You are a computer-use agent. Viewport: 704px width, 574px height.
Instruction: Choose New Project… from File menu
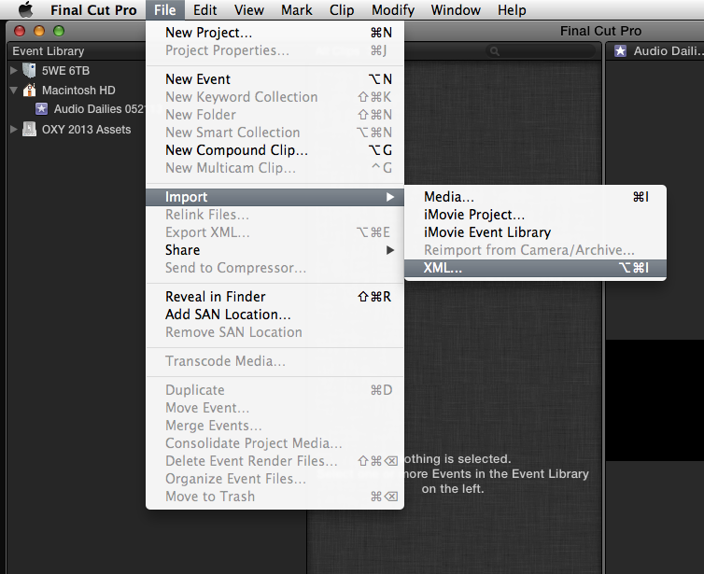pyautogui.click(x=275, y=33)
